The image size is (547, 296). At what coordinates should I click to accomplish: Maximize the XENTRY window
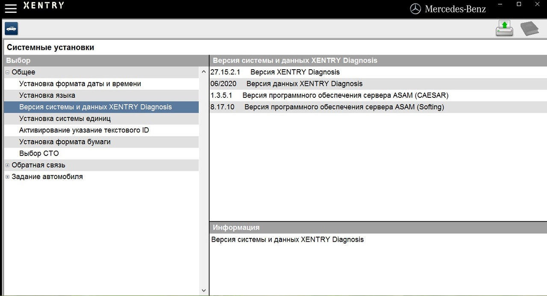519,4
